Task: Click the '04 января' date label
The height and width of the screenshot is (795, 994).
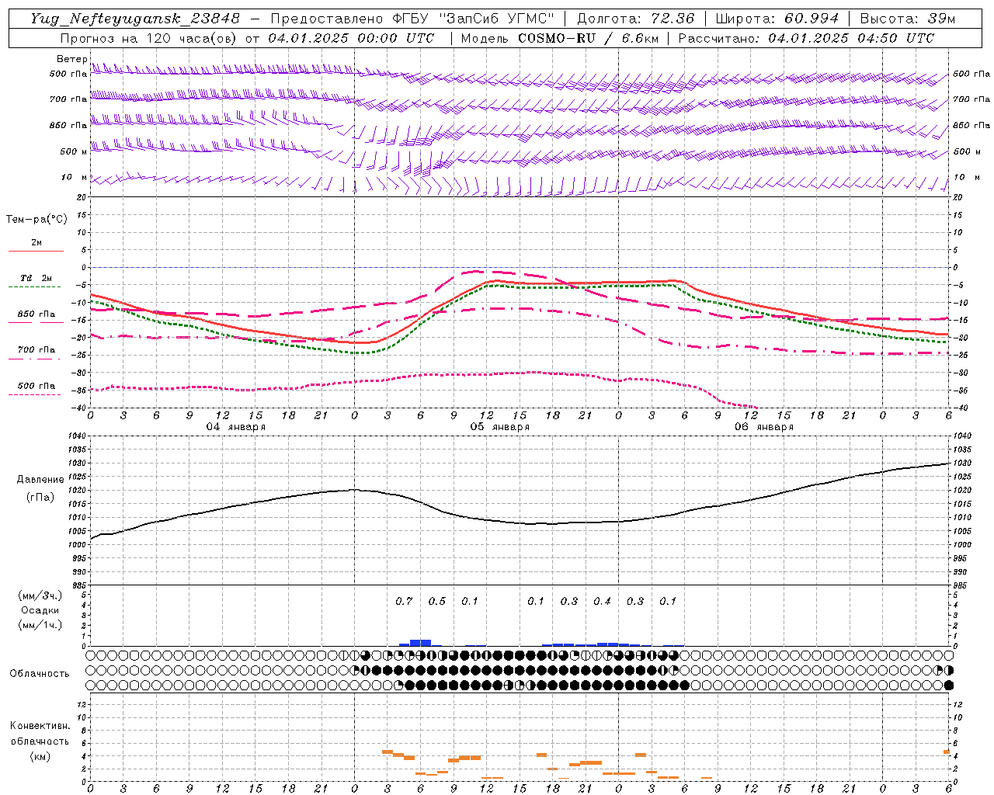Action: tap(236, 426)
